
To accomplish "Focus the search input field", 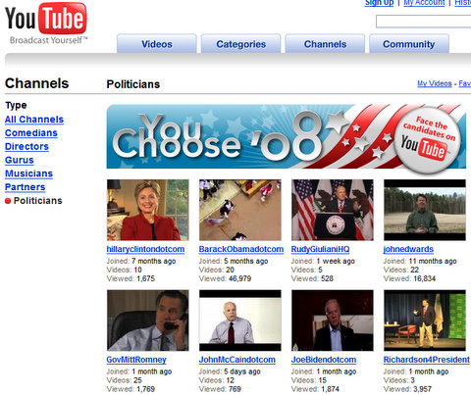I will pos(424,22).
